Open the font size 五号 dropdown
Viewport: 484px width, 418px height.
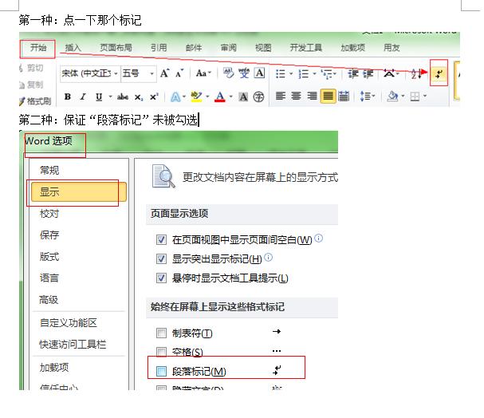151,73
